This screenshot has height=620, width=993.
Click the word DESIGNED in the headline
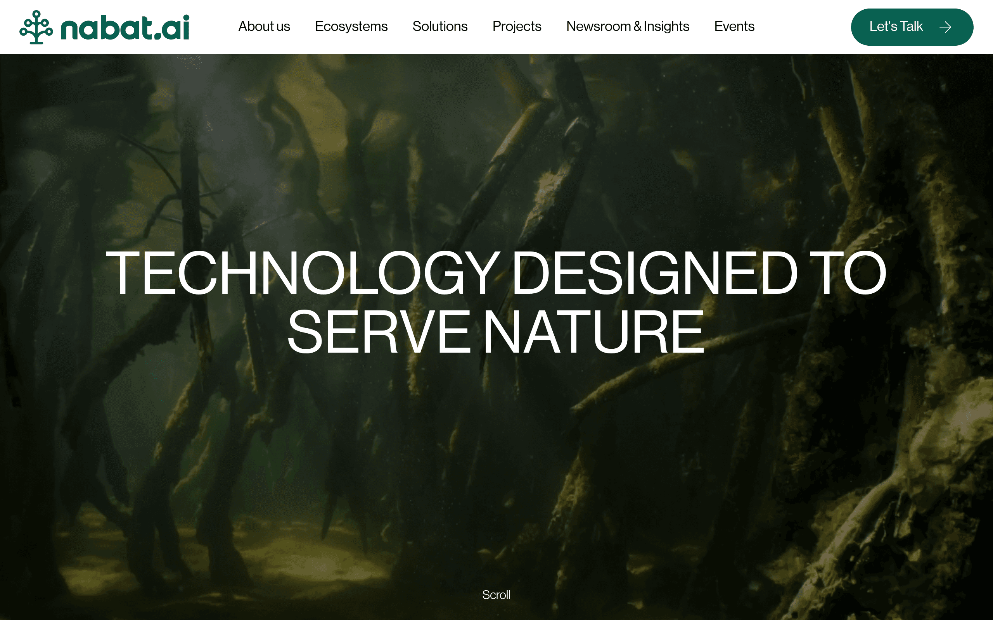[x=655, y=273]
